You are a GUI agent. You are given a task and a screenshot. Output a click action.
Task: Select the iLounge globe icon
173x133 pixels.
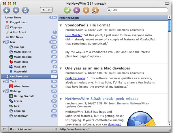[11, 47]
